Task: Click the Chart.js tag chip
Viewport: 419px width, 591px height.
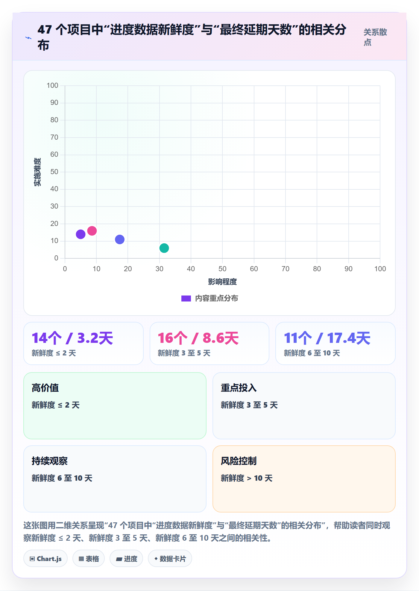Action: (x=45, y=559)
